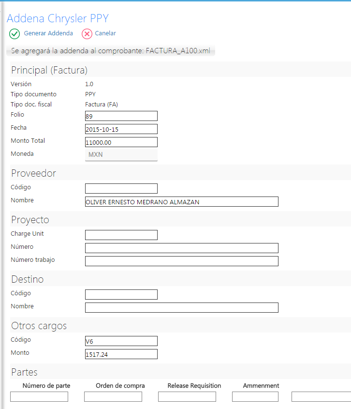Image resolution: width=351 pixels, height=409 pixels.
Task: Click the input under Ammenment
Action: pyautogui.click(x=255, y=397)
